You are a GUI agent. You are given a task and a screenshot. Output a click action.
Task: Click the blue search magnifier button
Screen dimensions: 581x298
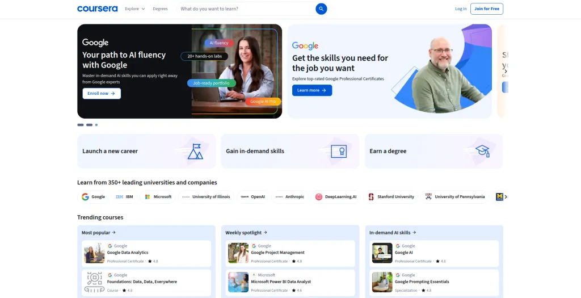[321, 9]
